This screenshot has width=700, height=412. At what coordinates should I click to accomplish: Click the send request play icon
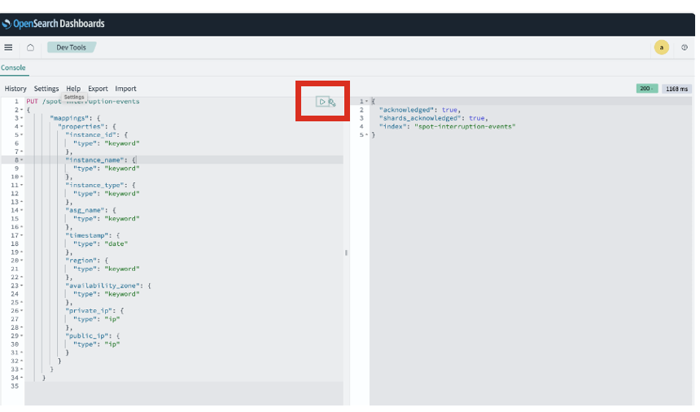click(x=322, y=102)
